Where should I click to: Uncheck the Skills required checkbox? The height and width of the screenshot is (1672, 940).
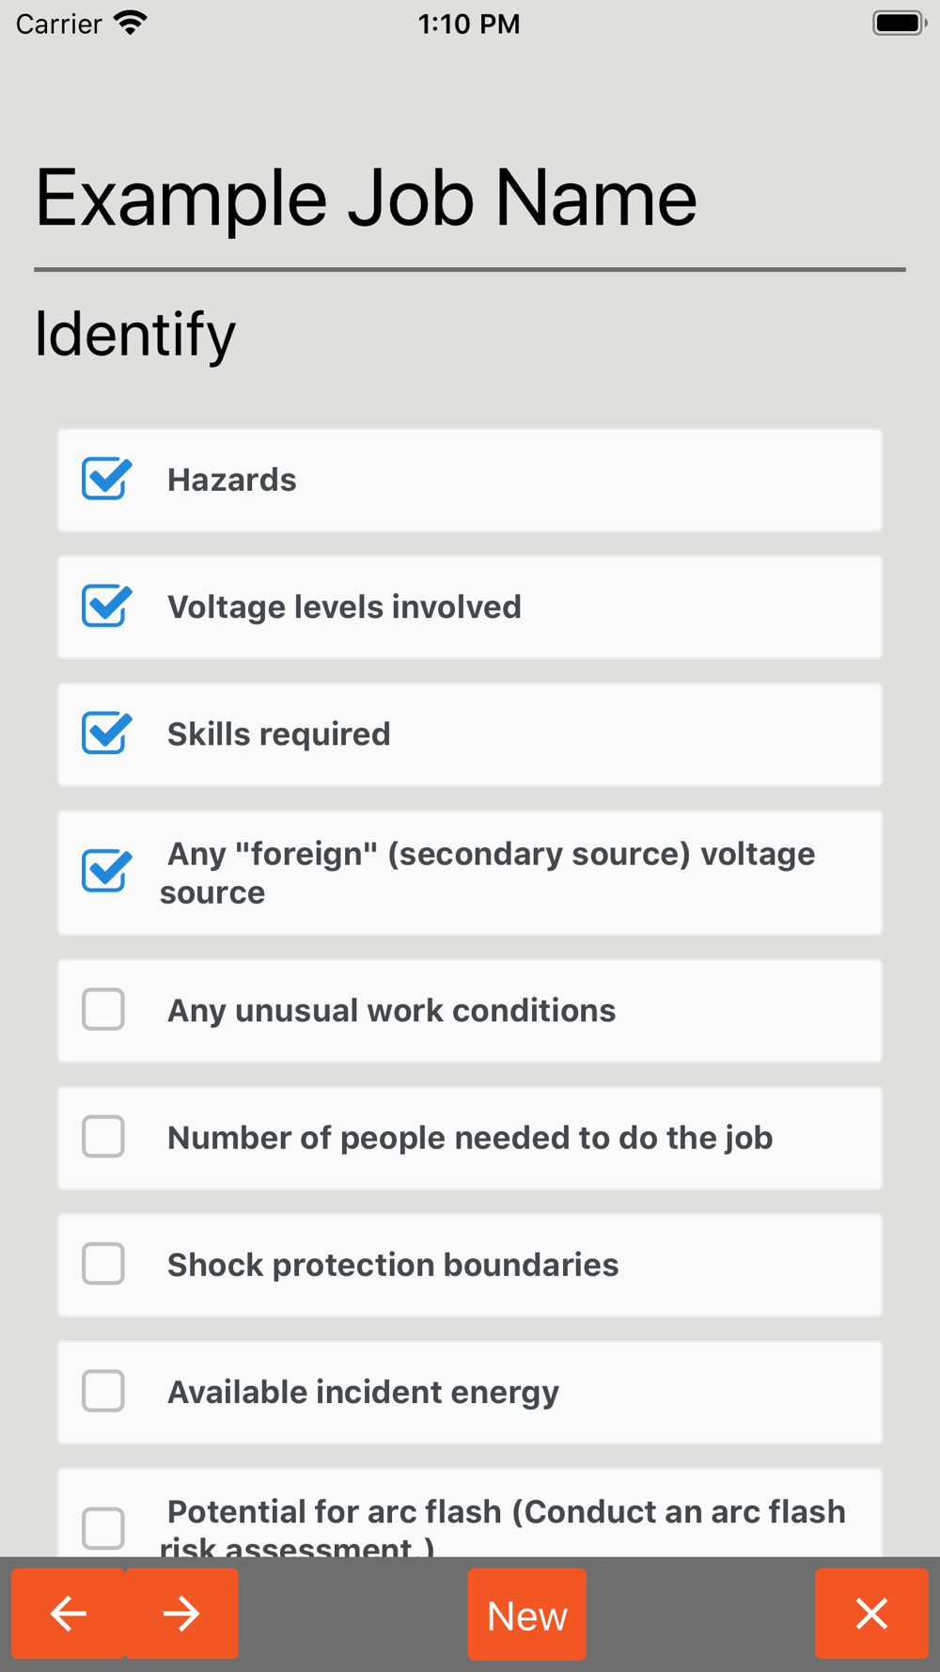tap(105, 733)
